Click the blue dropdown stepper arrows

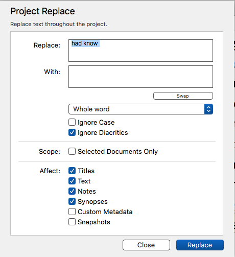click(208, 109)
